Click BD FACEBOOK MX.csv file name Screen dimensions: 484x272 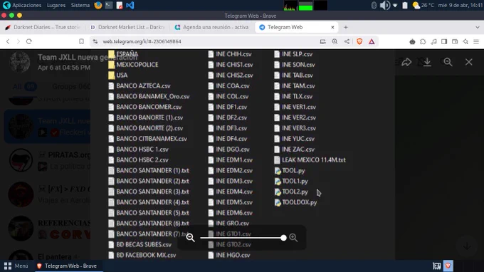click(x=146, y=255)
